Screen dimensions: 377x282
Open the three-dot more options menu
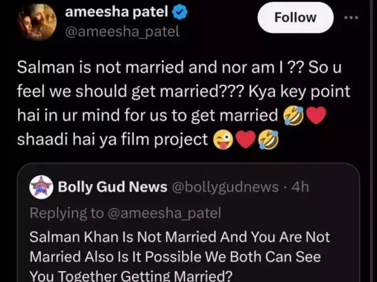pyautogui.click(x=351, y=18)
